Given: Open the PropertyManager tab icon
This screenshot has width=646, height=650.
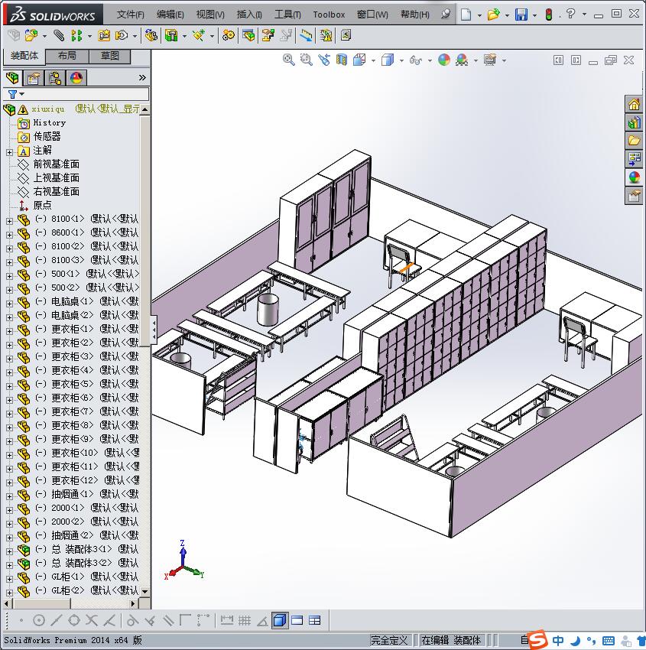Looking at the screenshot, I should click(x=34, y=77).
